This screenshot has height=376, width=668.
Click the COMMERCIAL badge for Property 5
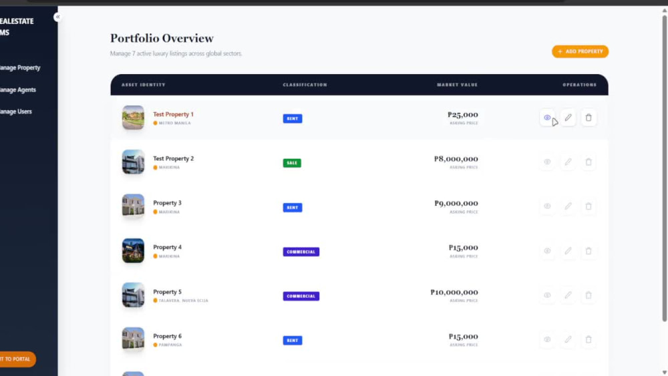click(301, 296)
